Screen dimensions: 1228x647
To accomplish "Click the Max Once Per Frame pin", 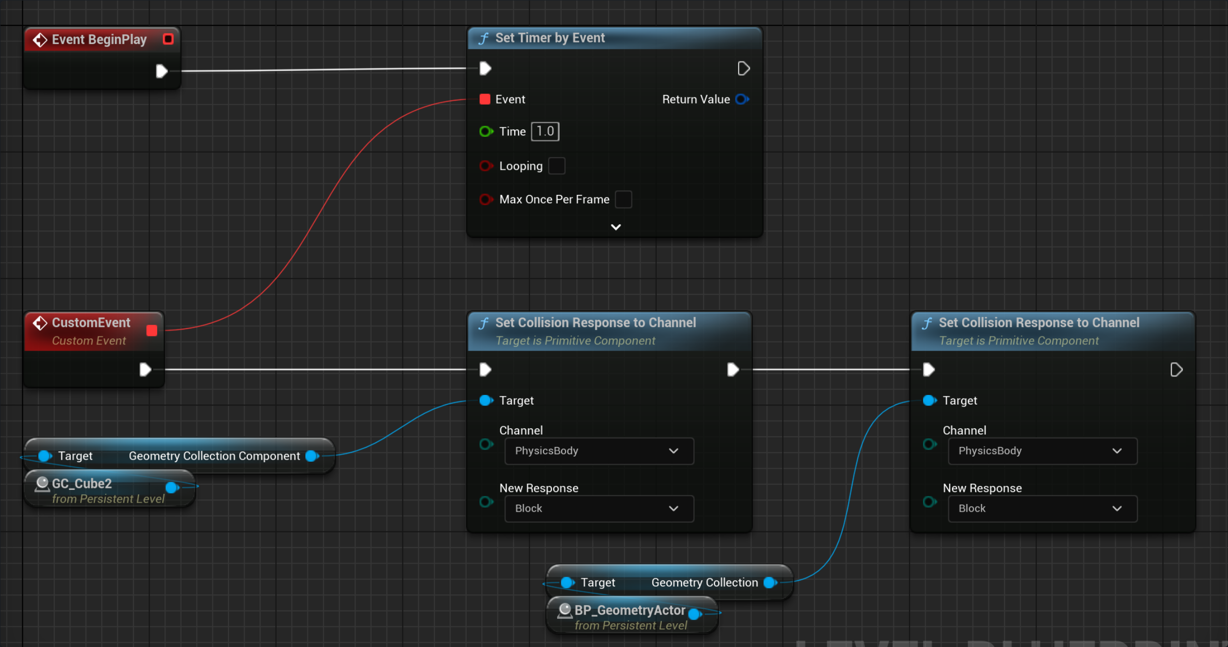I will point(486,199).
